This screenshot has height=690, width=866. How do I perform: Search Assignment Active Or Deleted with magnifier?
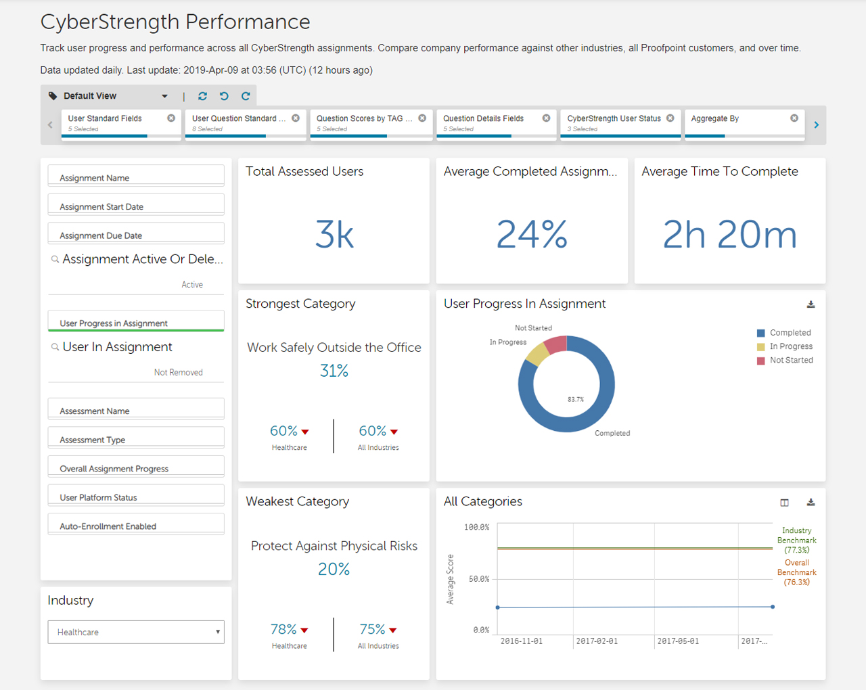coord(55,259)
